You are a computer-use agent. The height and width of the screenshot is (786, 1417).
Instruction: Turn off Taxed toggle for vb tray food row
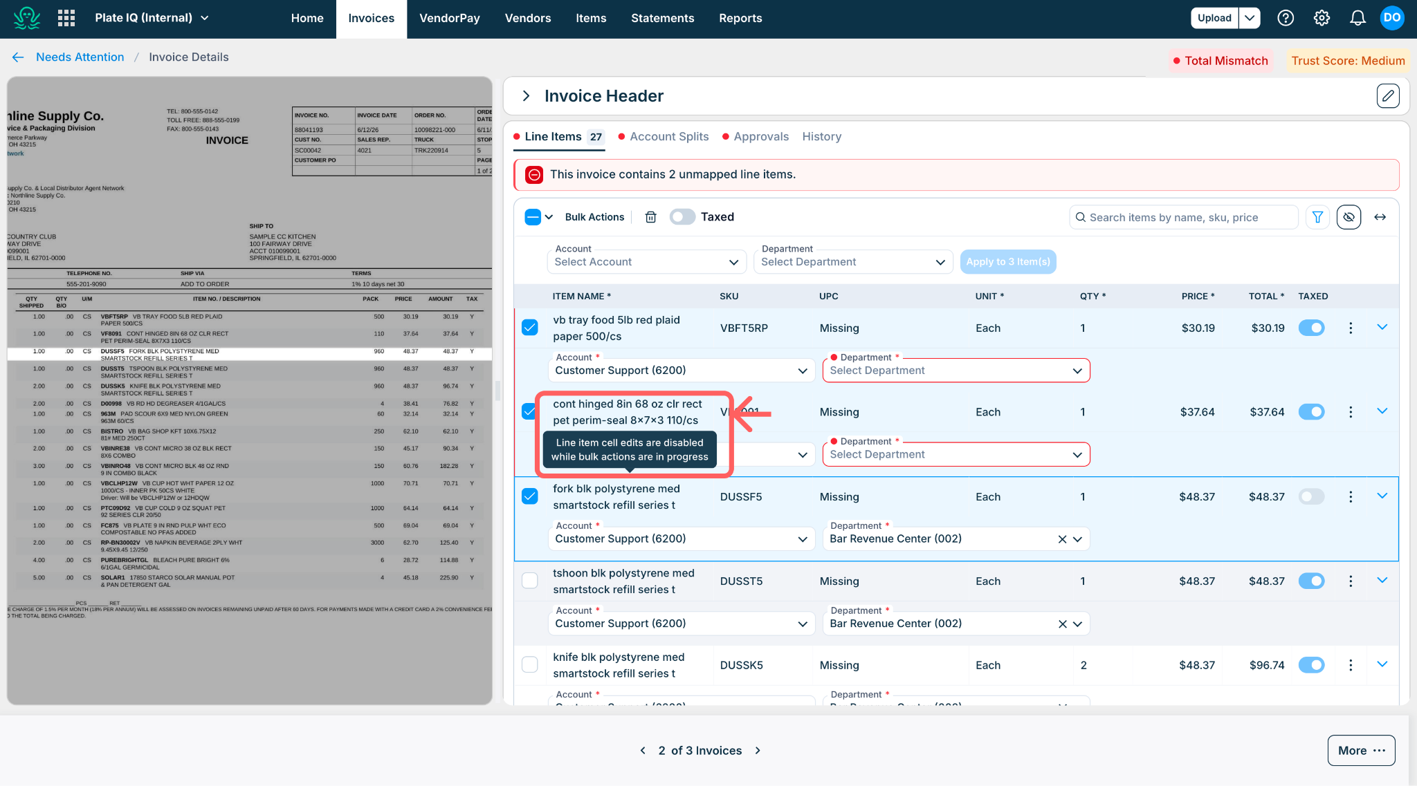pos(1311,328)
